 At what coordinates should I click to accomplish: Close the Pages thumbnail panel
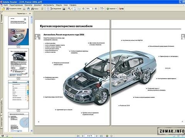point(30,13)
